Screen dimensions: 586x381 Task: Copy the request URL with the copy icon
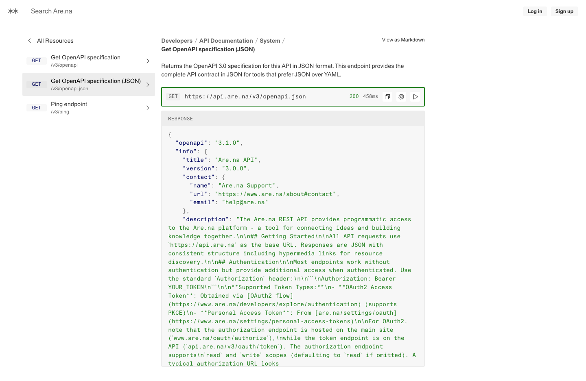(x=387, y=97)
